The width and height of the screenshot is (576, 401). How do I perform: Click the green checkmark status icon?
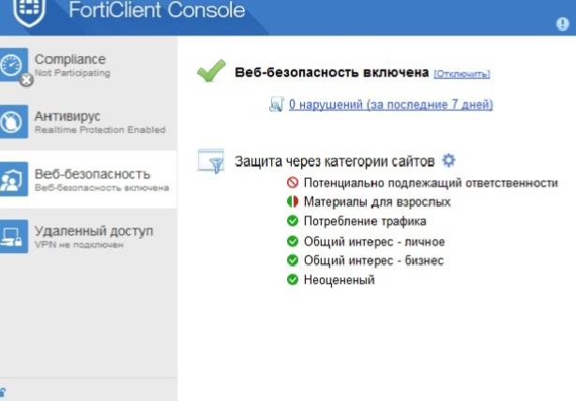tap(211, 70)
